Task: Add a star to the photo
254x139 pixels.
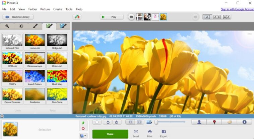Action: tap(97, 122)
